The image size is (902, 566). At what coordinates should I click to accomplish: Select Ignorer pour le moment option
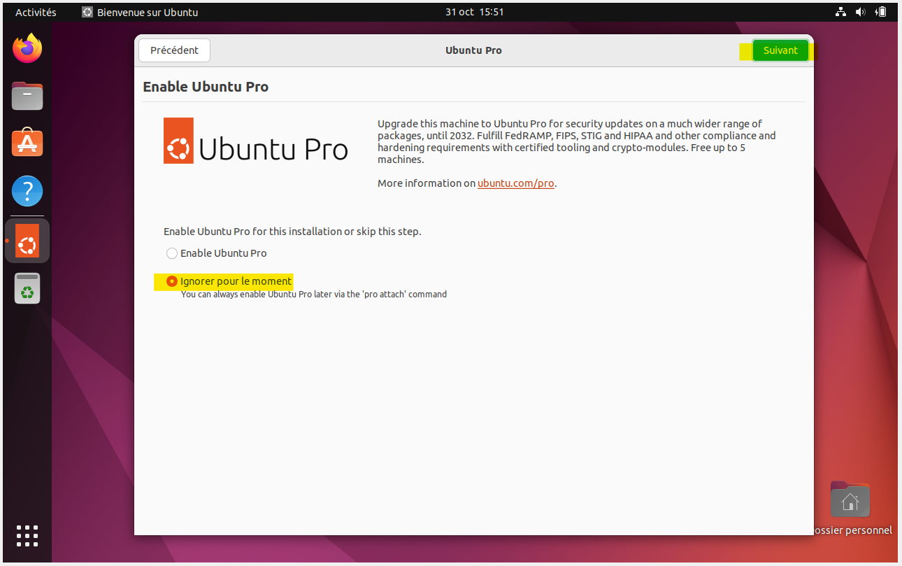(x=172, y=281)
